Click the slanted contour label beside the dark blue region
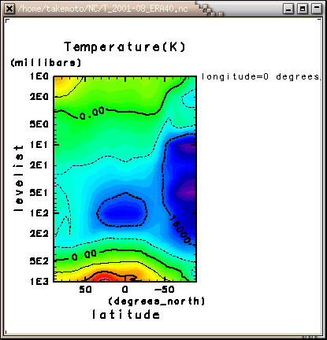The image size is (327, 340). (x=180, y=229)
